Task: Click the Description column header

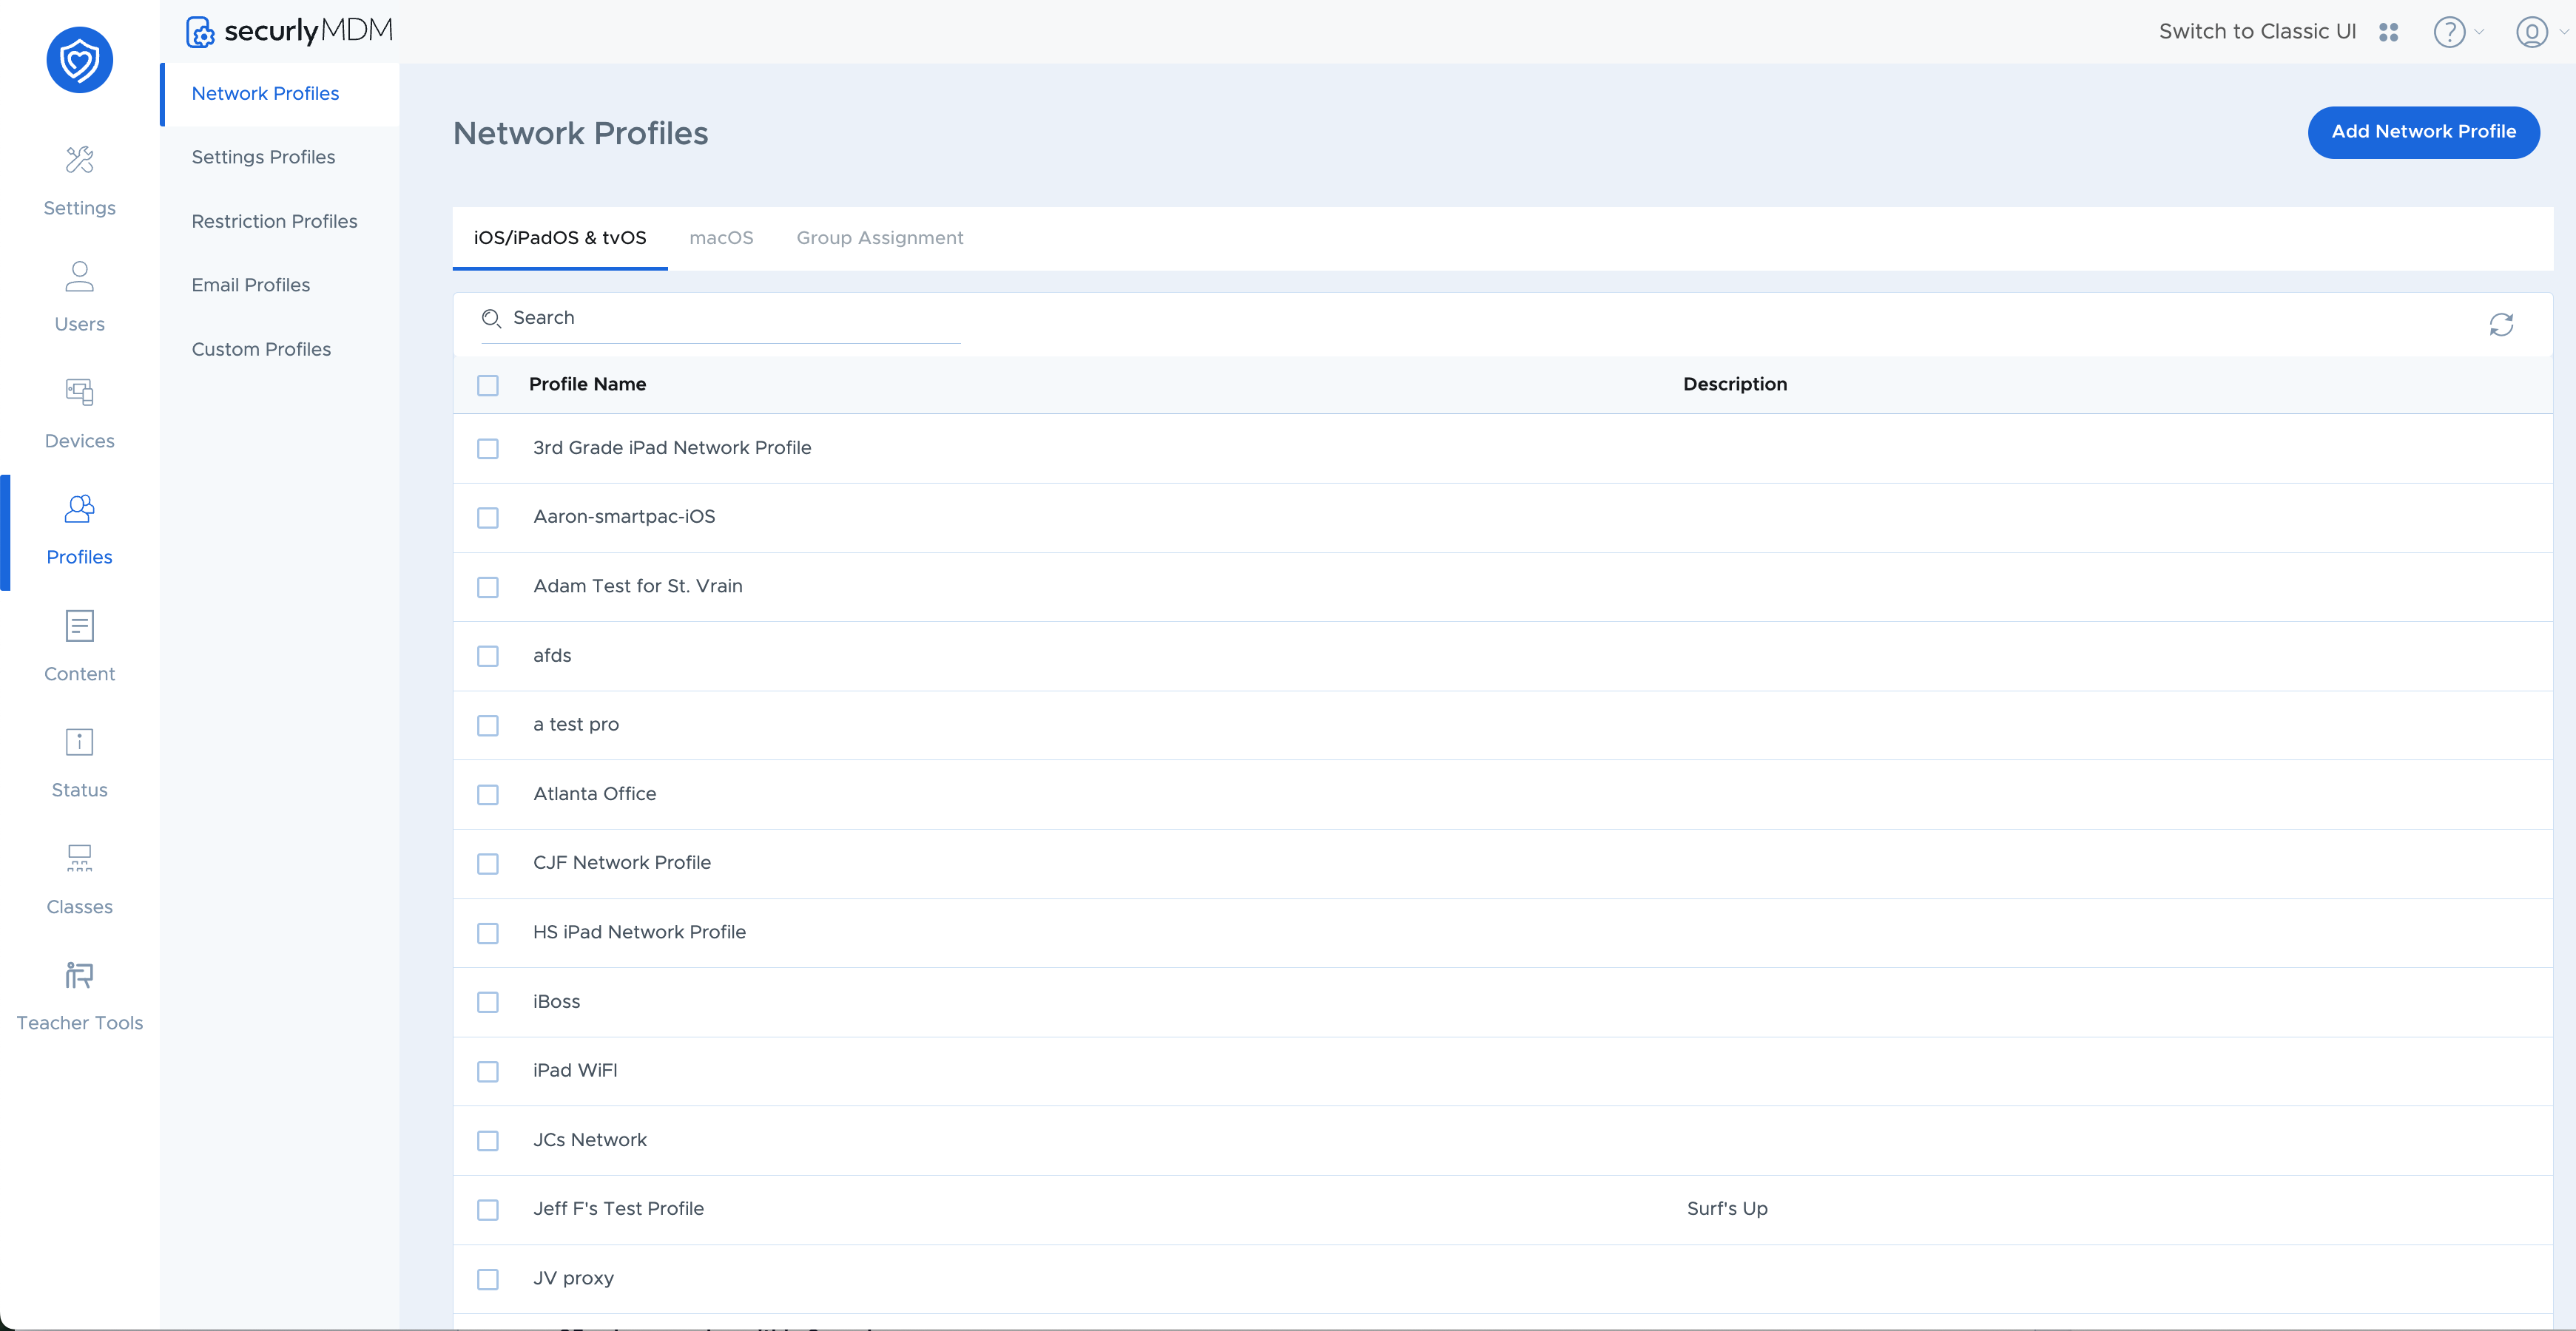Action: [x=1734, y=385]
